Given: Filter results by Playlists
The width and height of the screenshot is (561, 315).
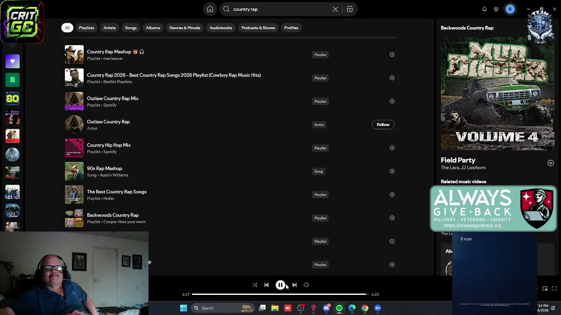Looking at the screenshot, I should pos(86,28).
